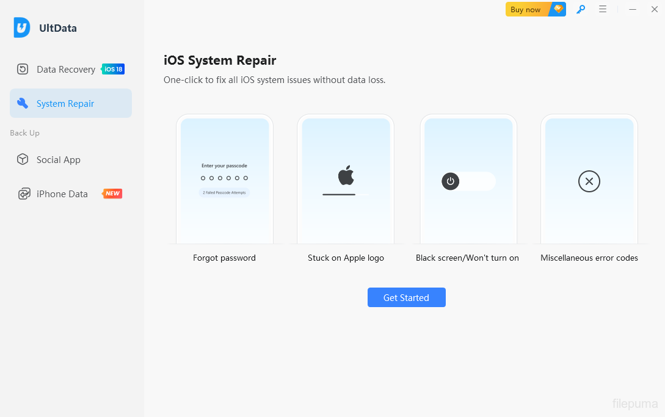Click the power button slider icon
The height and width of the screenshot is (417, 665).
point(451,181)
